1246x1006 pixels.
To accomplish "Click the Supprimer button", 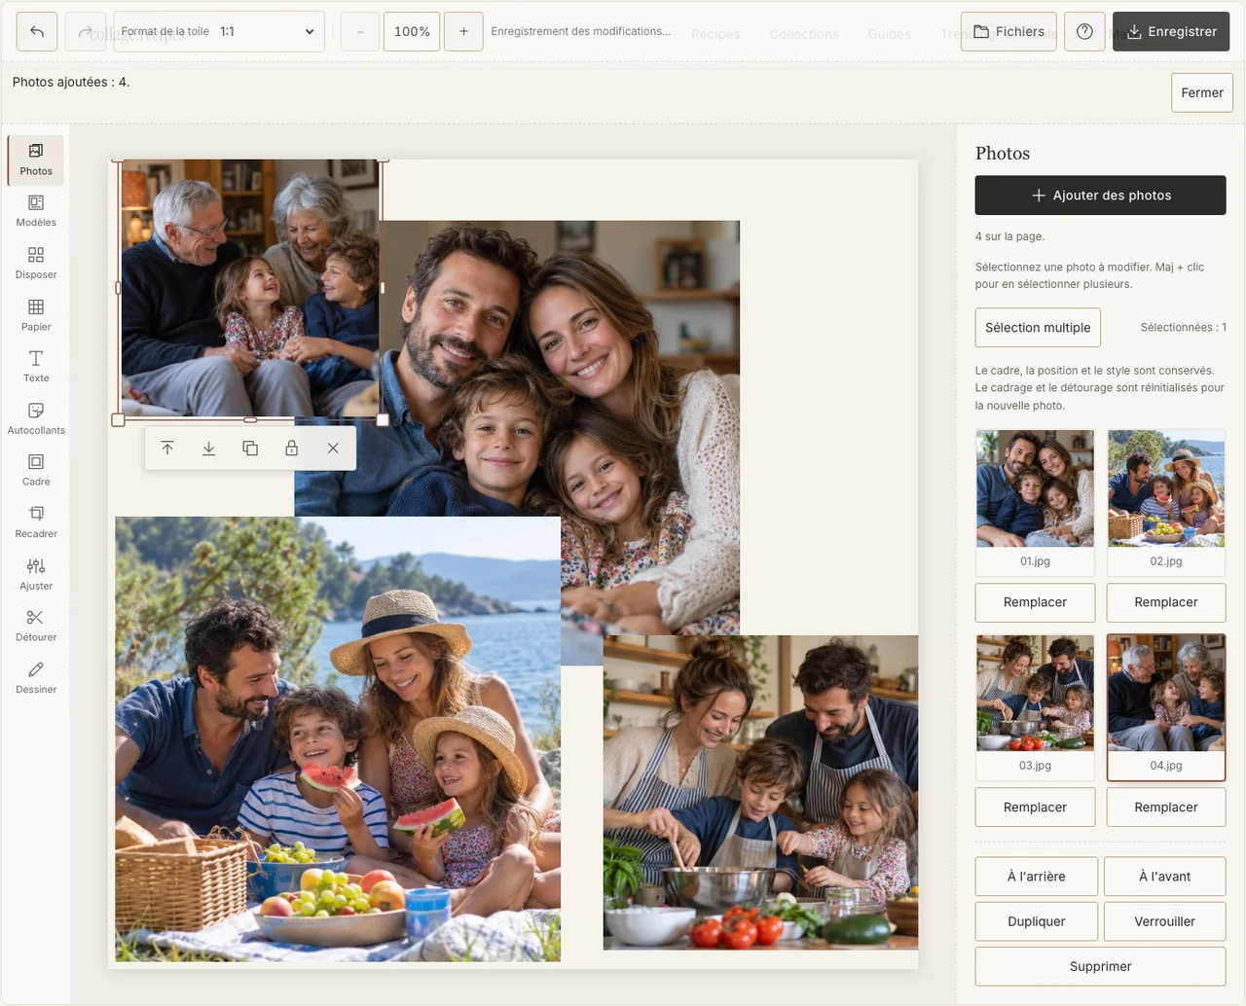I will [x=1101, y=966].
